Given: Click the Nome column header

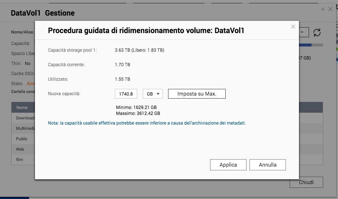Looking at the screenshot, I should (x=22, y=107).
